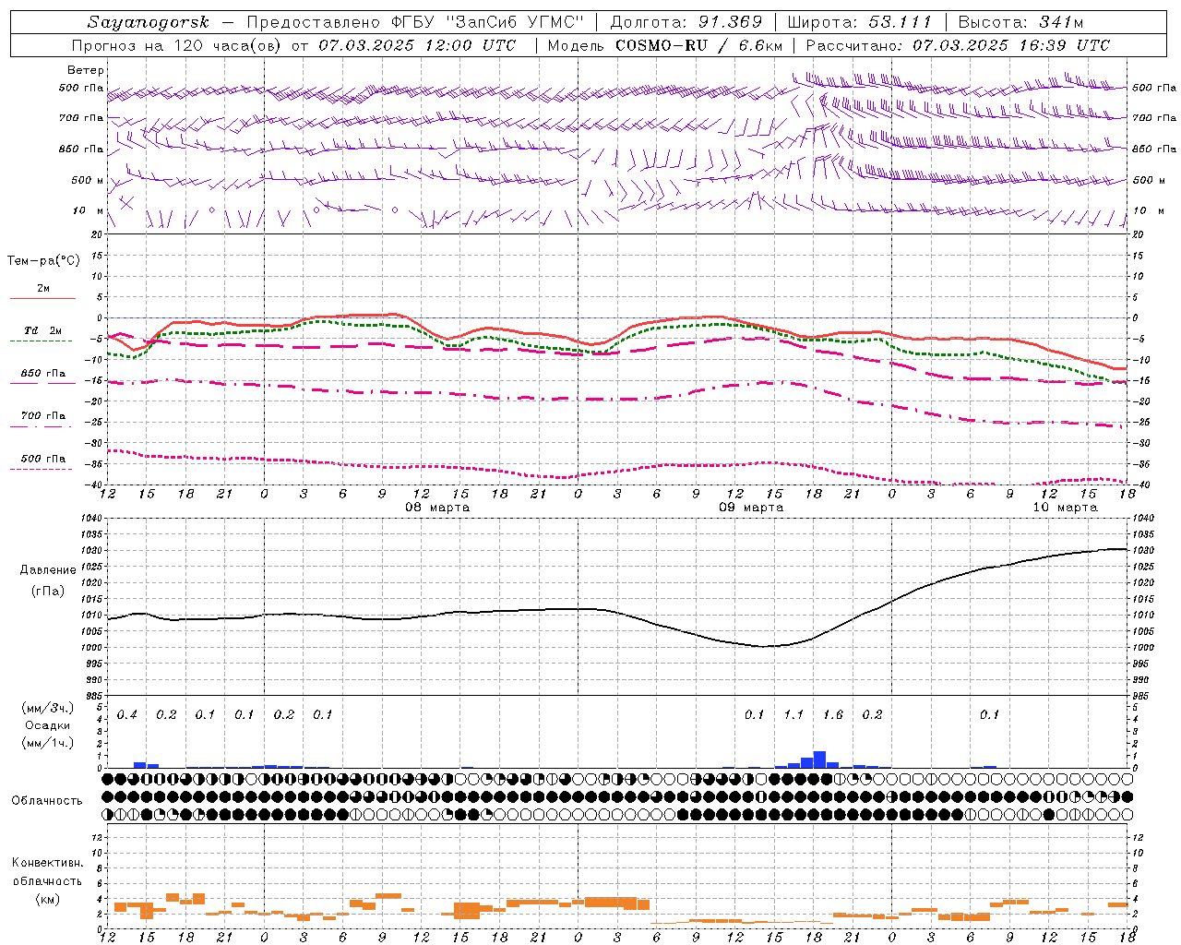
Task: Click the "850 гПа" temperature legend entry
Action: point(43,374)
